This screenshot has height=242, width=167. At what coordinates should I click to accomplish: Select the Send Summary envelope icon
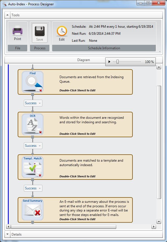tap(33, 210)
